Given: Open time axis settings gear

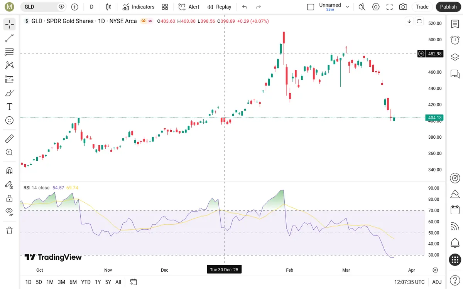Looking at the screenshot, I should 436,270.
